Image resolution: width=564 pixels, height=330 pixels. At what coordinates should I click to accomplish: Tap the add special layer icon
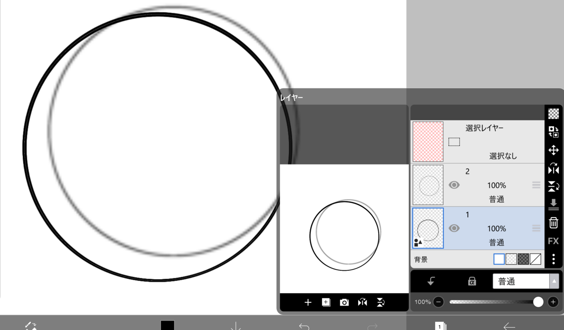click(x=326, y=302)
